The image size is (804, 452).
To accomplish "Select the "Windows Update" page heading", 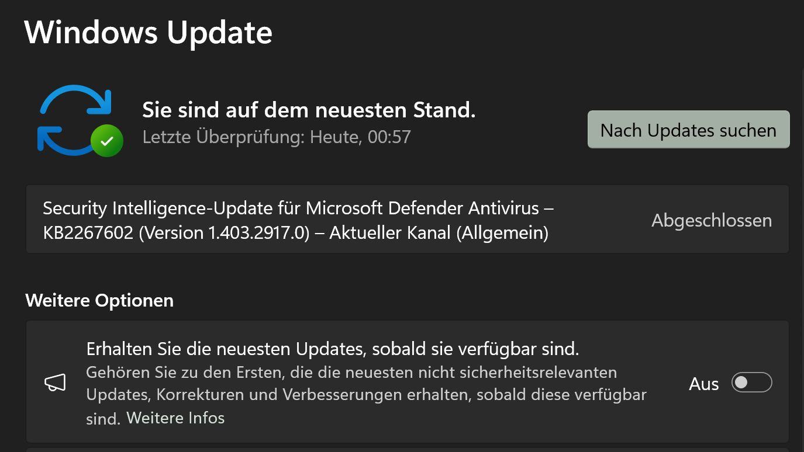I will click(x=148, y=32).
